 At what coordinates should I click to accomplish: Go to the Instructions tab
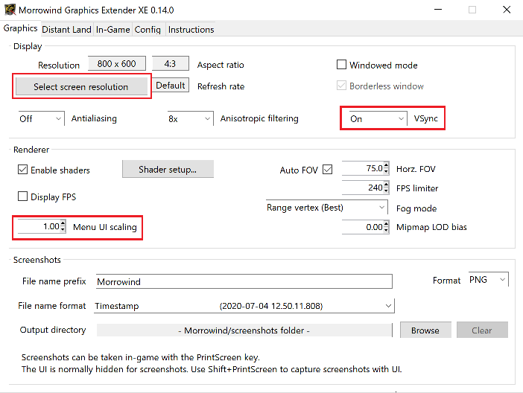(x=191, y=30)
